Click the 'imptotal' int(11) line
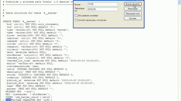 pos(34,38)
